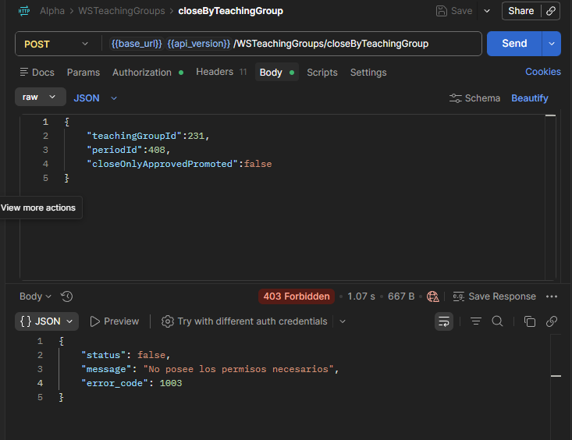
Task: Switch to the Headers tab
Action: [222, 72]
